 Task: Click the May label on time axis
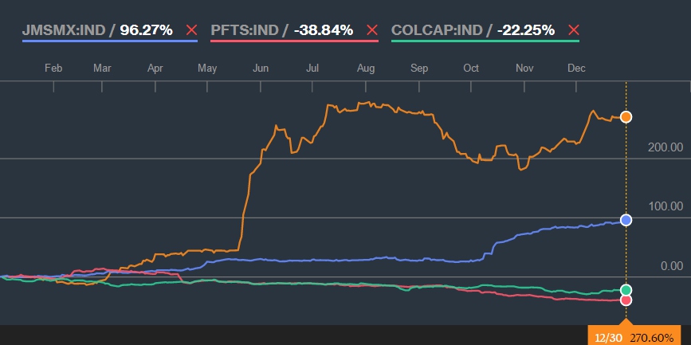tap(207, 69)
